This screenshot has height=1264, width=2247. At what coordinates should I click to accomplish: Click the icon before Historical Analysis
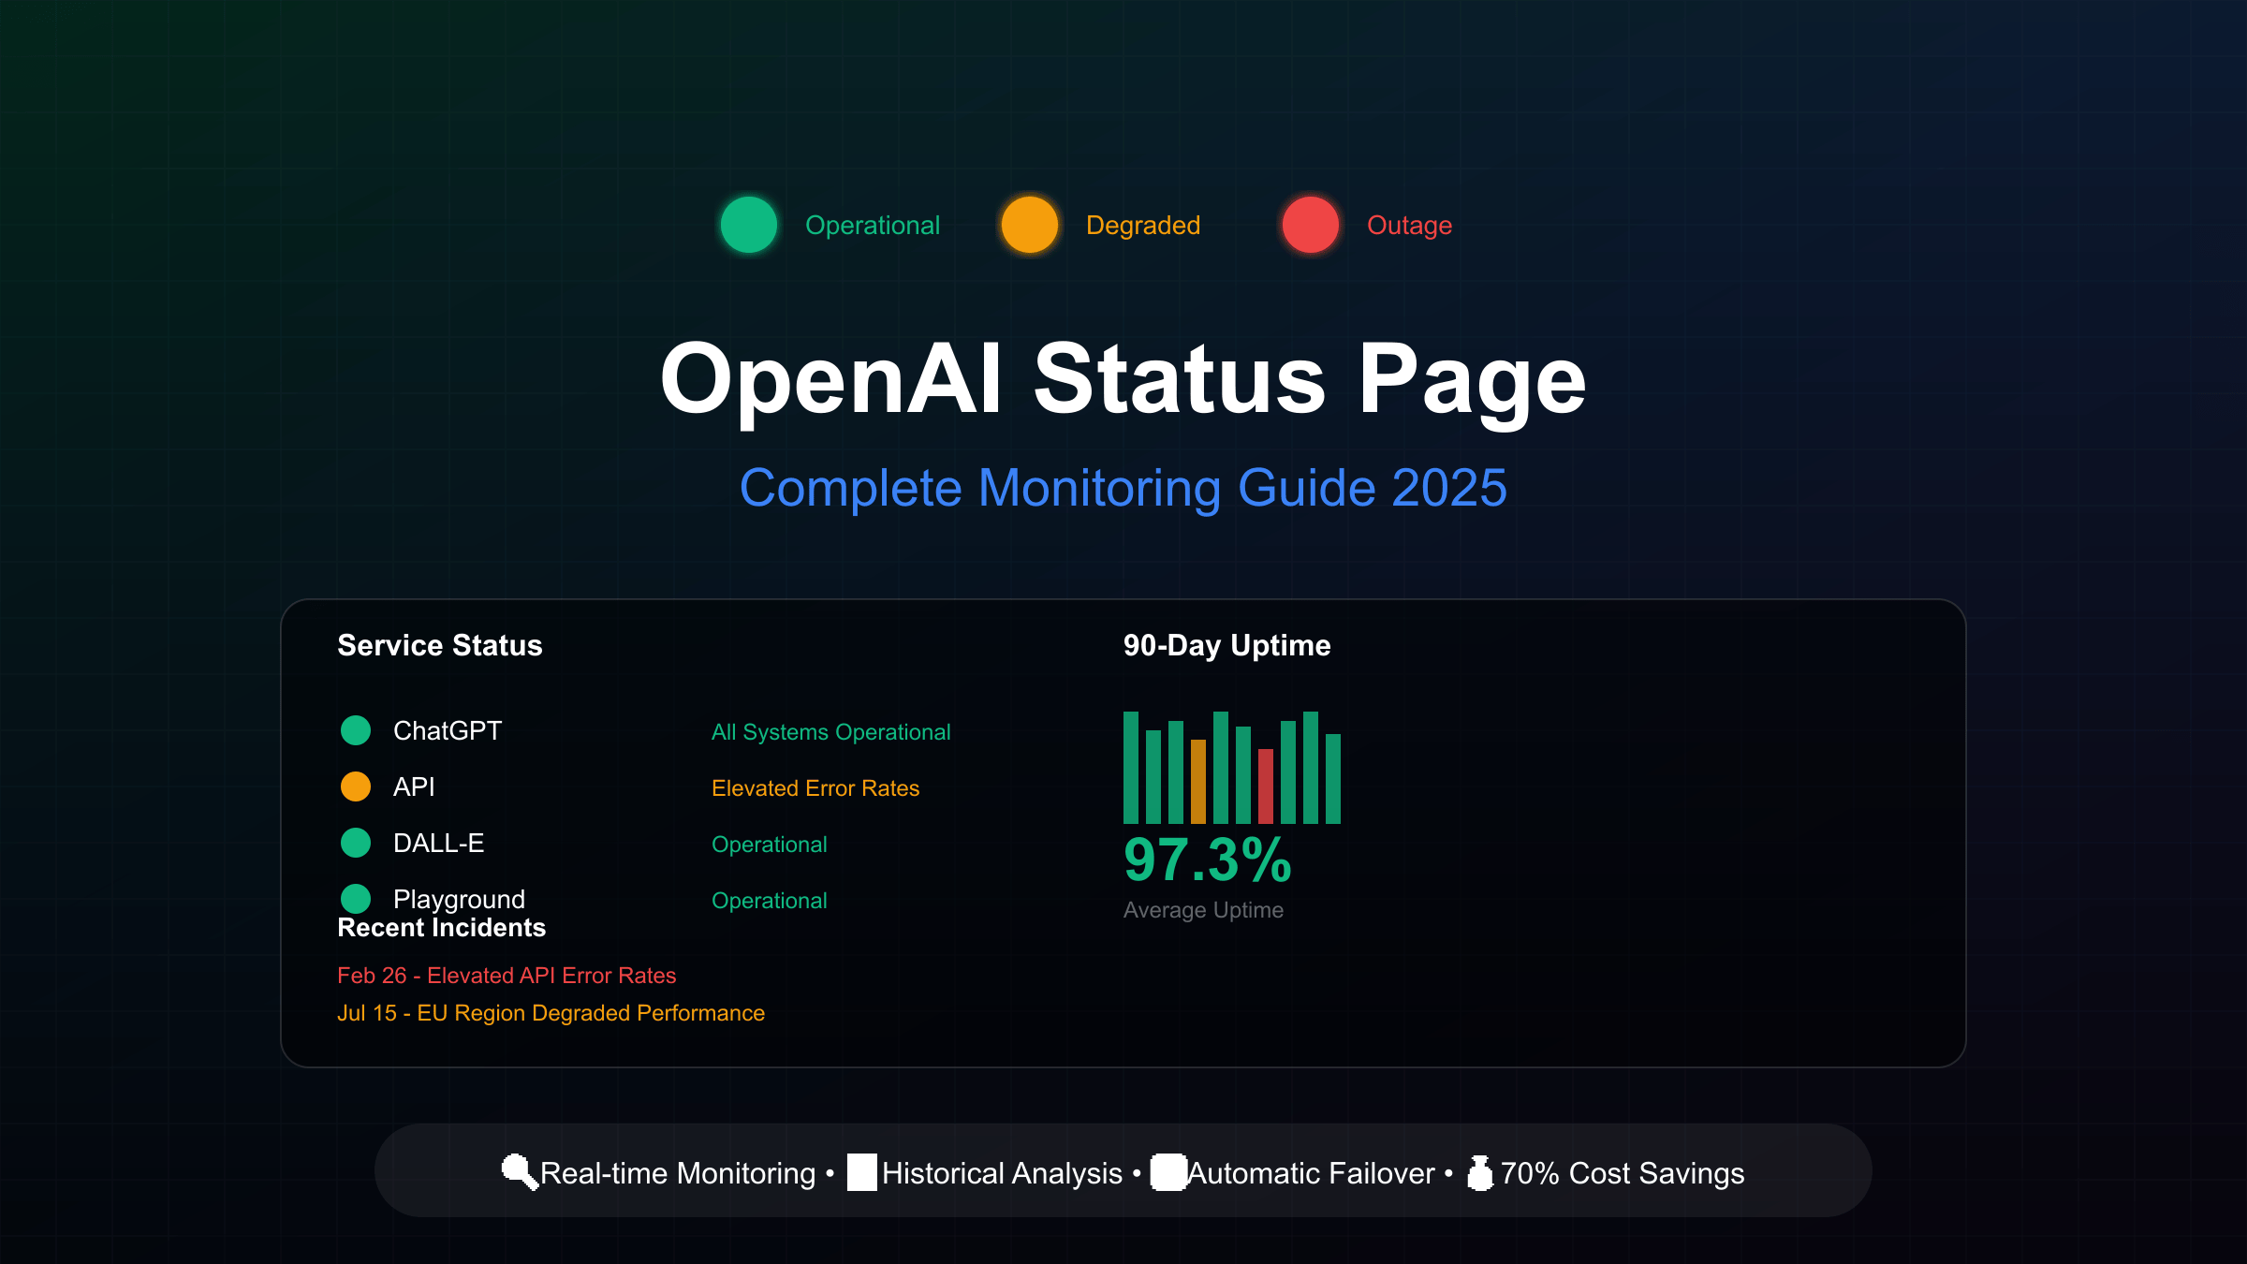pyautogui.click(x=862, y=1172)
